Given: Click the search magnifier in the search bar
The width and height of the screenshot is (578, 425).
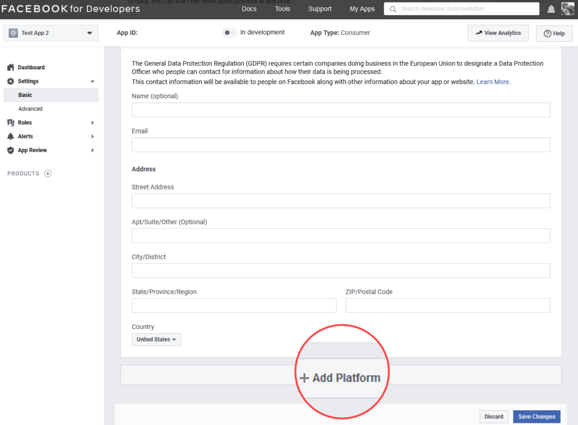Looking at the screenshot, I should [393, 8].
